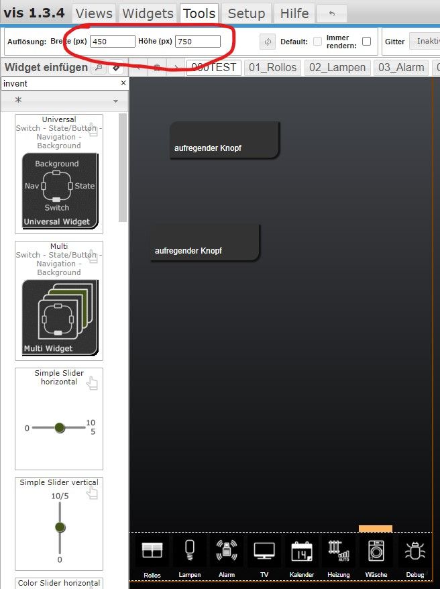Image resolution: width=440 pixels, height=589 pixels.
Task: Select the Universal Widget thumbnail
Action: pos(60,191)
